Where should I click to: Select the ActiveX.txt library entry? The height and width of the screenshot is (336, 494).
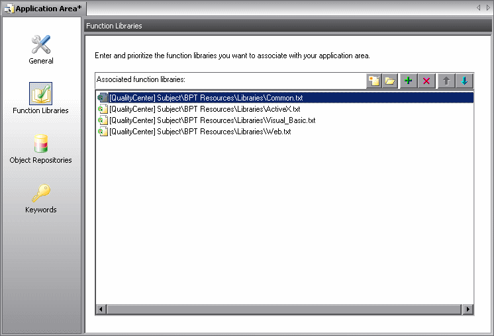click(204, 109)
